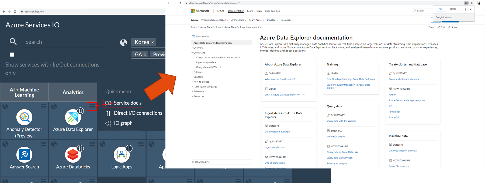Click the Azure Databricks service icon
The image size is (485, 183).
[73, 155]
